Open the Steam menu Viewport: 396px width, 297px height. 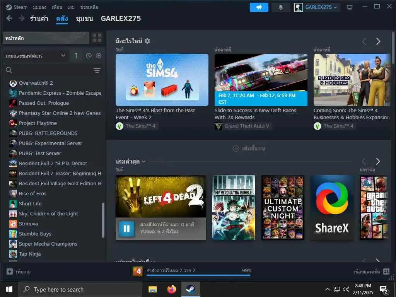click(20, 7)
